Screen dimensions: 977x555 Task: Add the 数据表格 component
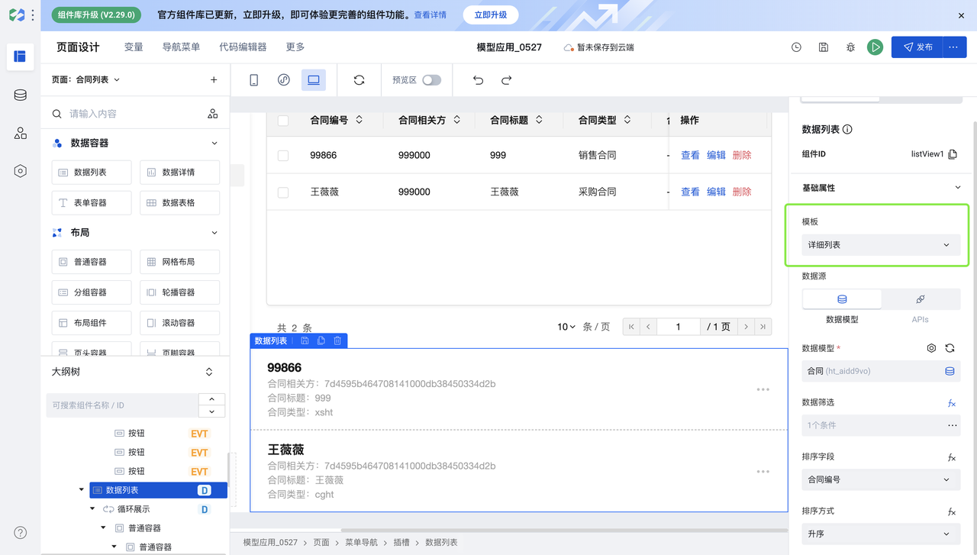179,203
